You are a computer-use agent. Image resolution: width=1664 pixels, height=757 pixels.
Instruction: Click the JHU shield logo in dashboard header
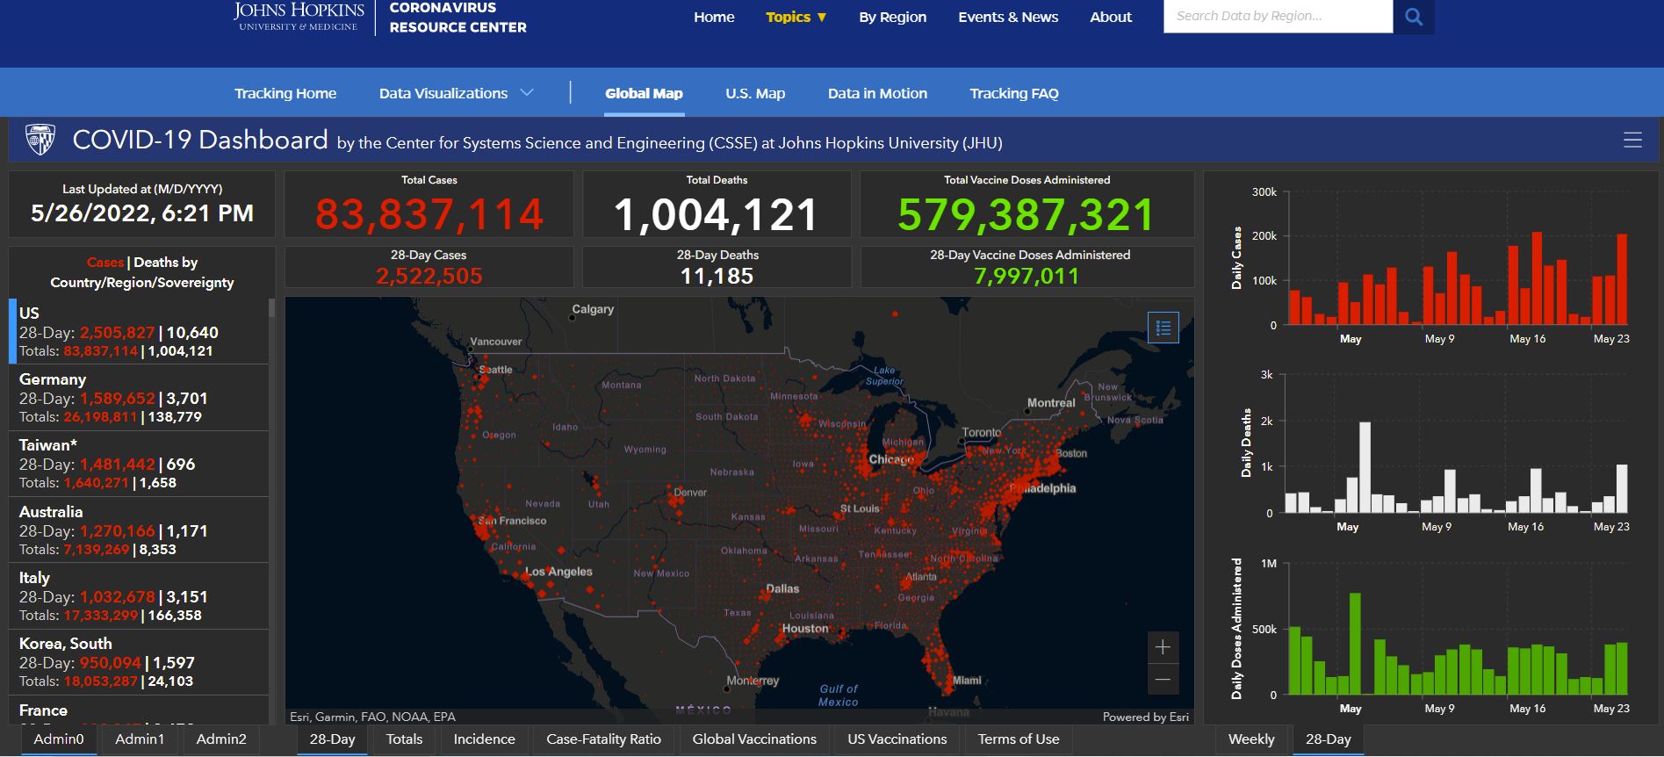point(40,140)
